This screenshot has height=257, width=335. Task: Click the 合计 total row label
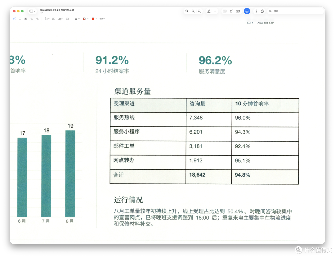(118, 175)
